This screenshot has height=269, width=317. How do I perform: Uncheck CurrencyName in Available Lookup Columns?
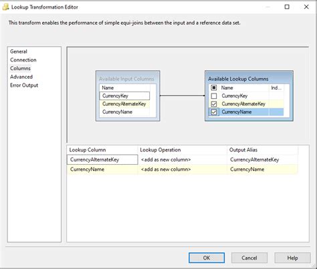coord(214,112)
